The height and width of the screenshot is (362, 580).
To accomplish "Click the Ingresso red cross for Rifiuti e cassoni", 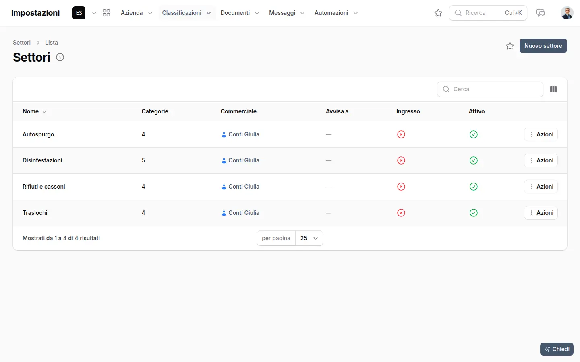I will (401, 187).
